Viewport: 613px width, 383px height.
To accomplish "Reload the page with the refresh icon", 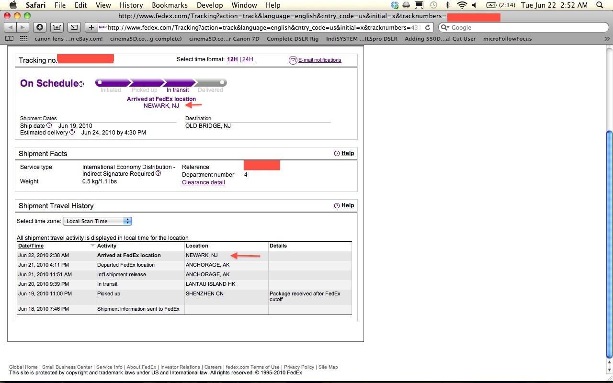I will [x=428, y=27].
